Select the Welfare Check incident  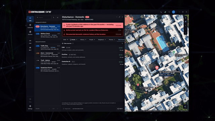(47, 35)
